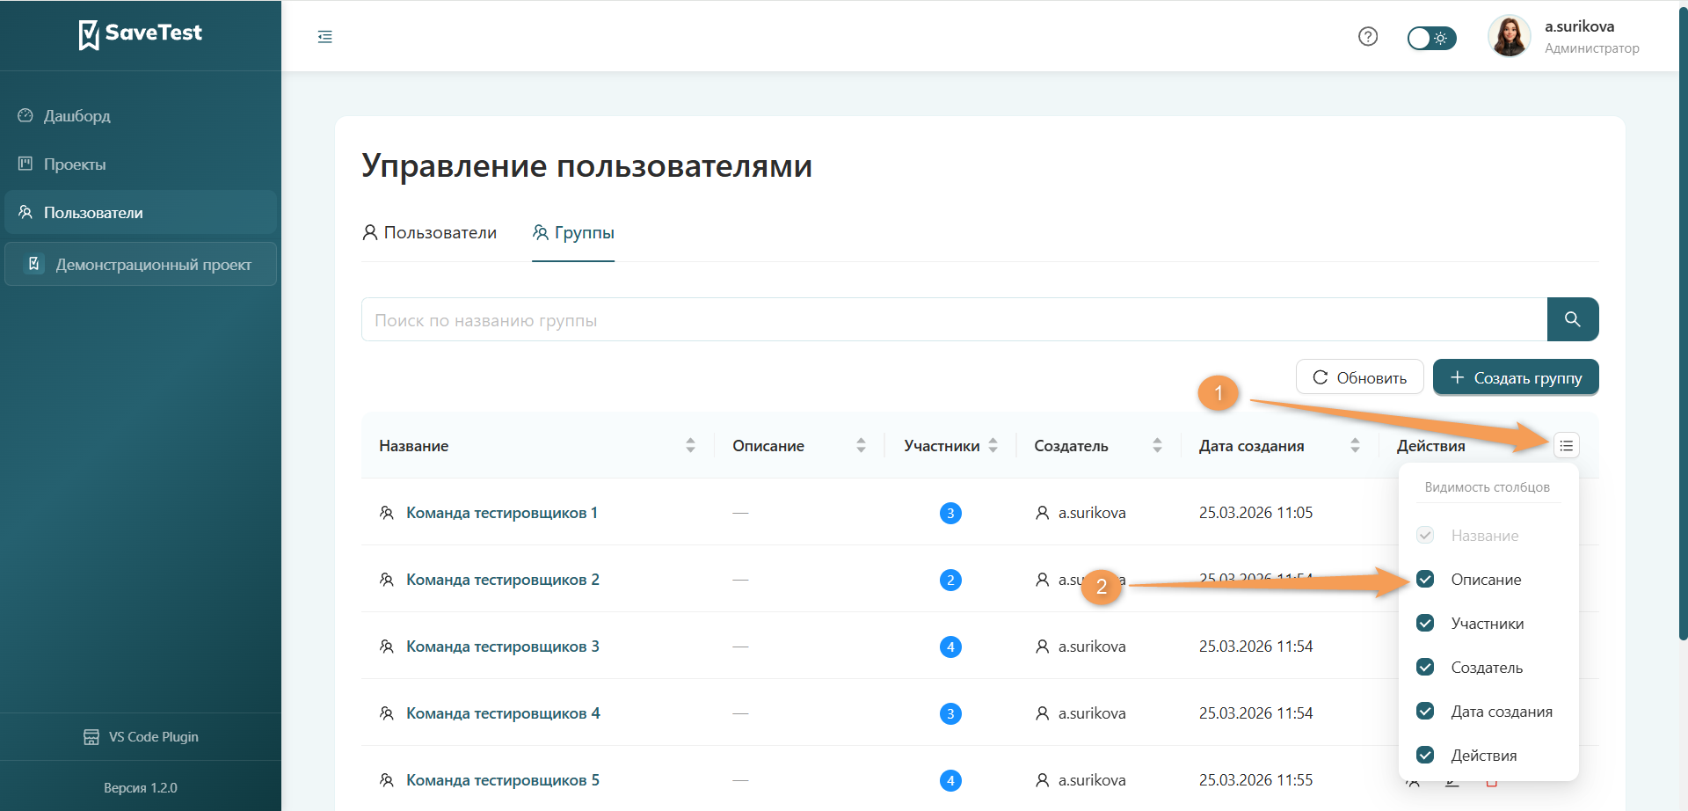
Task: Click the Создатель column sort arrows
Action: pos(1159,445)
